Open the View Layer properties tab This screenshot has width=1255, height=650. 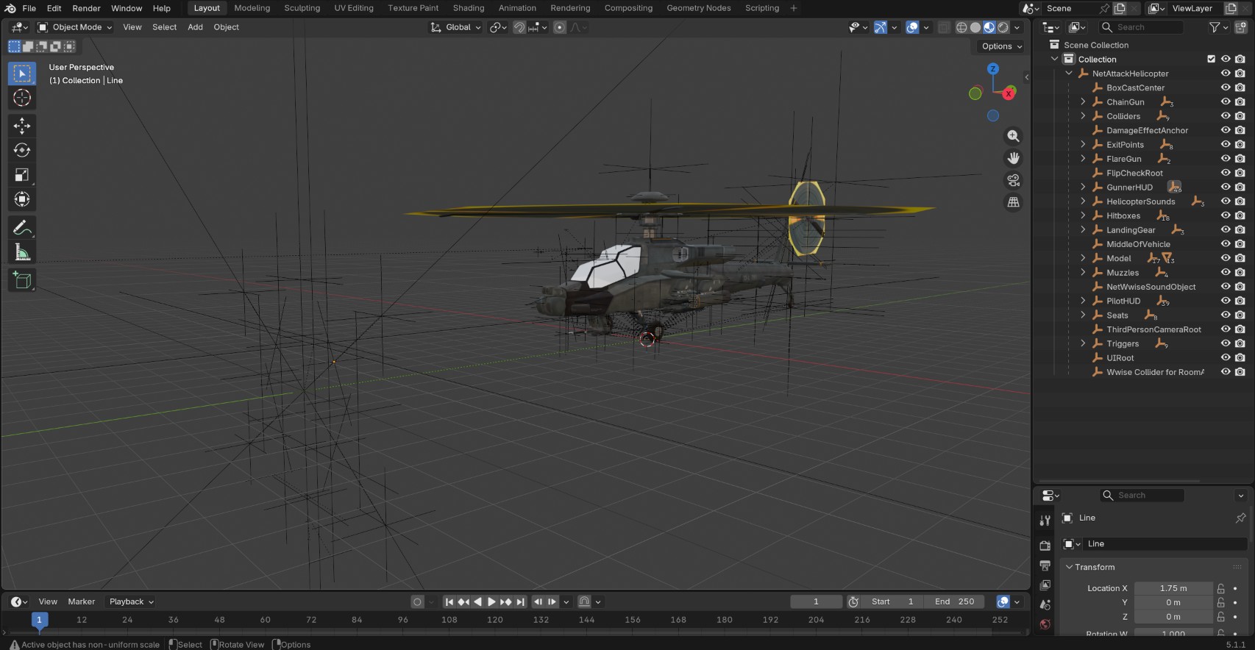coord(1045,585)
